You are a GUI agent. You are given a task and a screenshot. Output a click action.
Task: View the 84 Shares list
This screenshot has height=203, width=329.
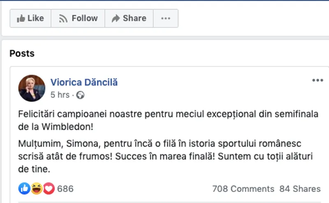[300, 189]
